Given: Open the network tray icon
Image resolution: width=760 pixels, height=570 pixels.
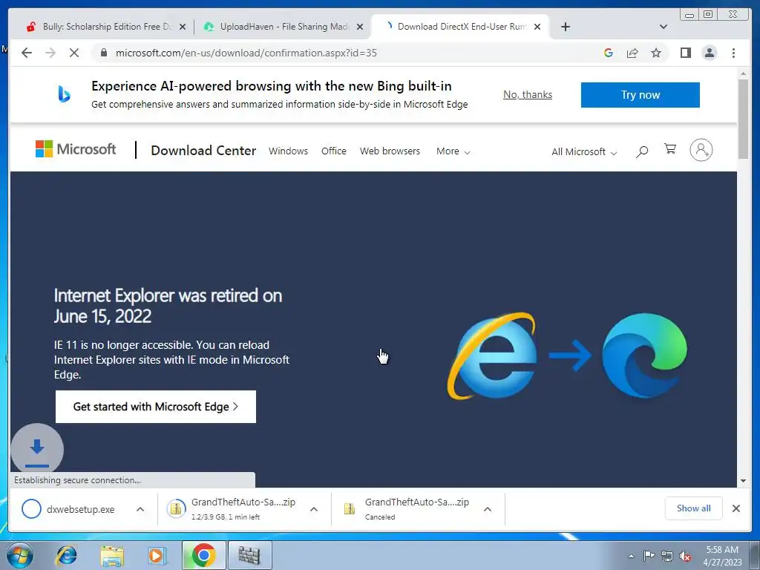Looking at the screenshot, I should 667,556.
